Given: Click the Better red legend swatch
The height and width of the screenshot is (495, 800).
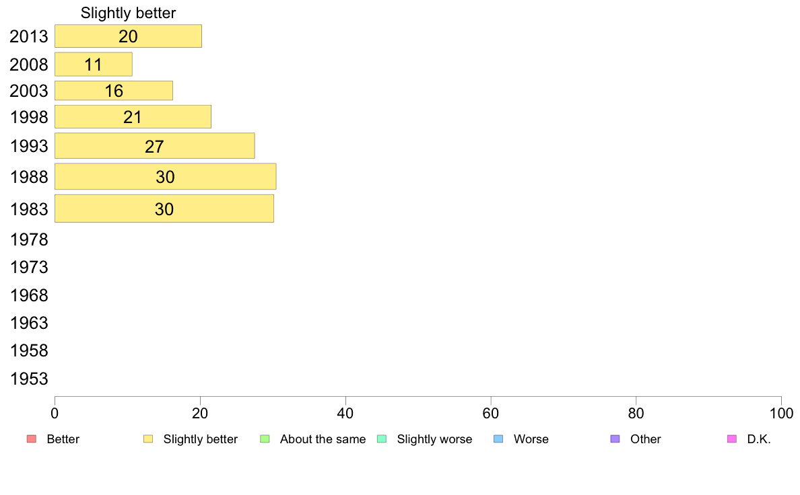Looking at the screenshot, I should point(31,439).
